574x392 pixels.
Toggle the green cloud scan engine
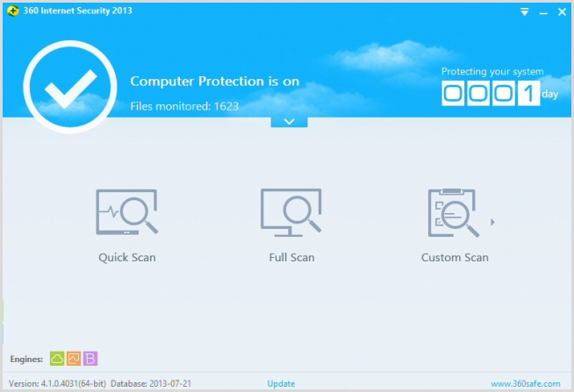57,358
